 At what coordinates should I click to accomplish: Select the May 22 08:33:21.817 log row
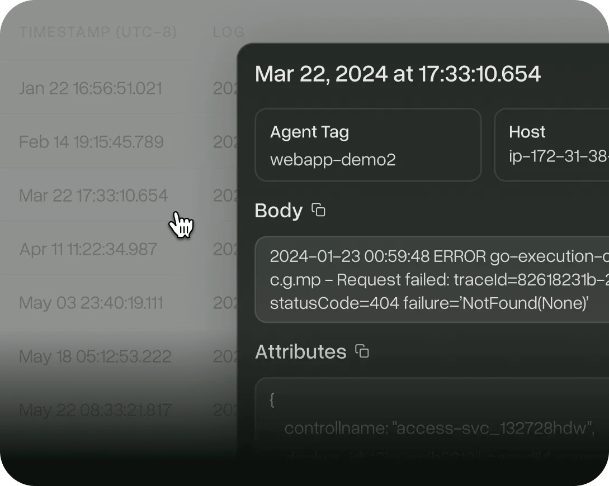(95, 410)
